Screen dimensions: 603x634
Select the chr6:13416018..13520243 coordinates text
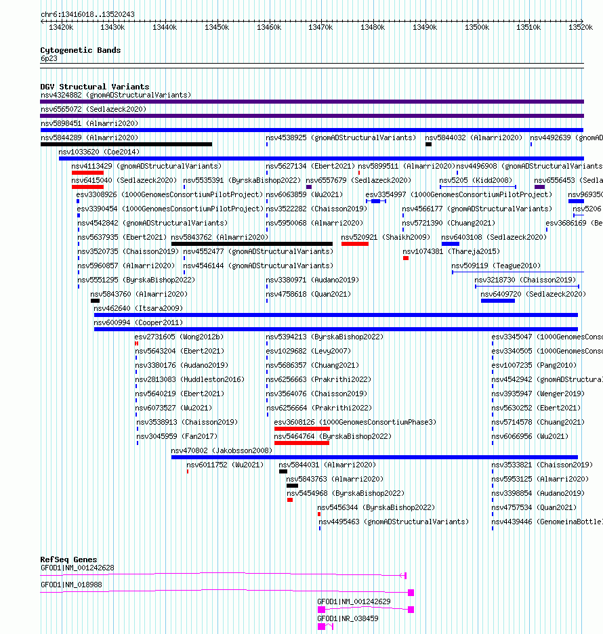pos(87,14)
